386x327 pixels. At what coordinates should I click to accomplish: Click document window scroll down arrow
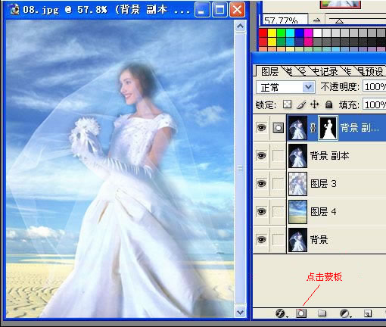click(241, 313)
